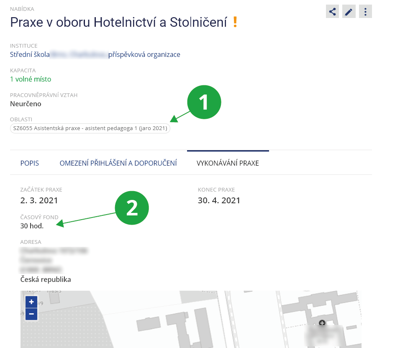Open the Střední škola institution link
This screenshot has width=395, height=348.
95,54
